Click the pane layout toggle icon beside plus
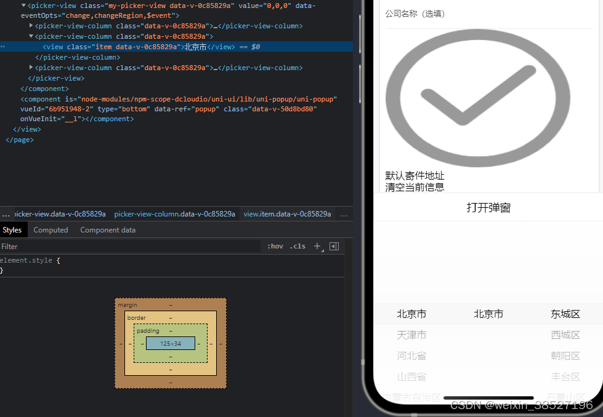 (x=334, y=246)
